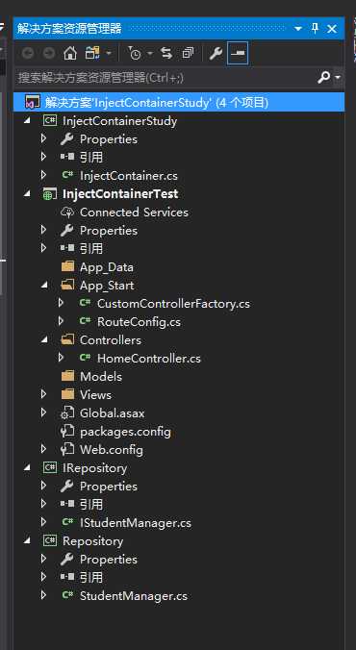Screen dimensions: 356x650
Task: Click the search magnifier icon
Action: 324,77
